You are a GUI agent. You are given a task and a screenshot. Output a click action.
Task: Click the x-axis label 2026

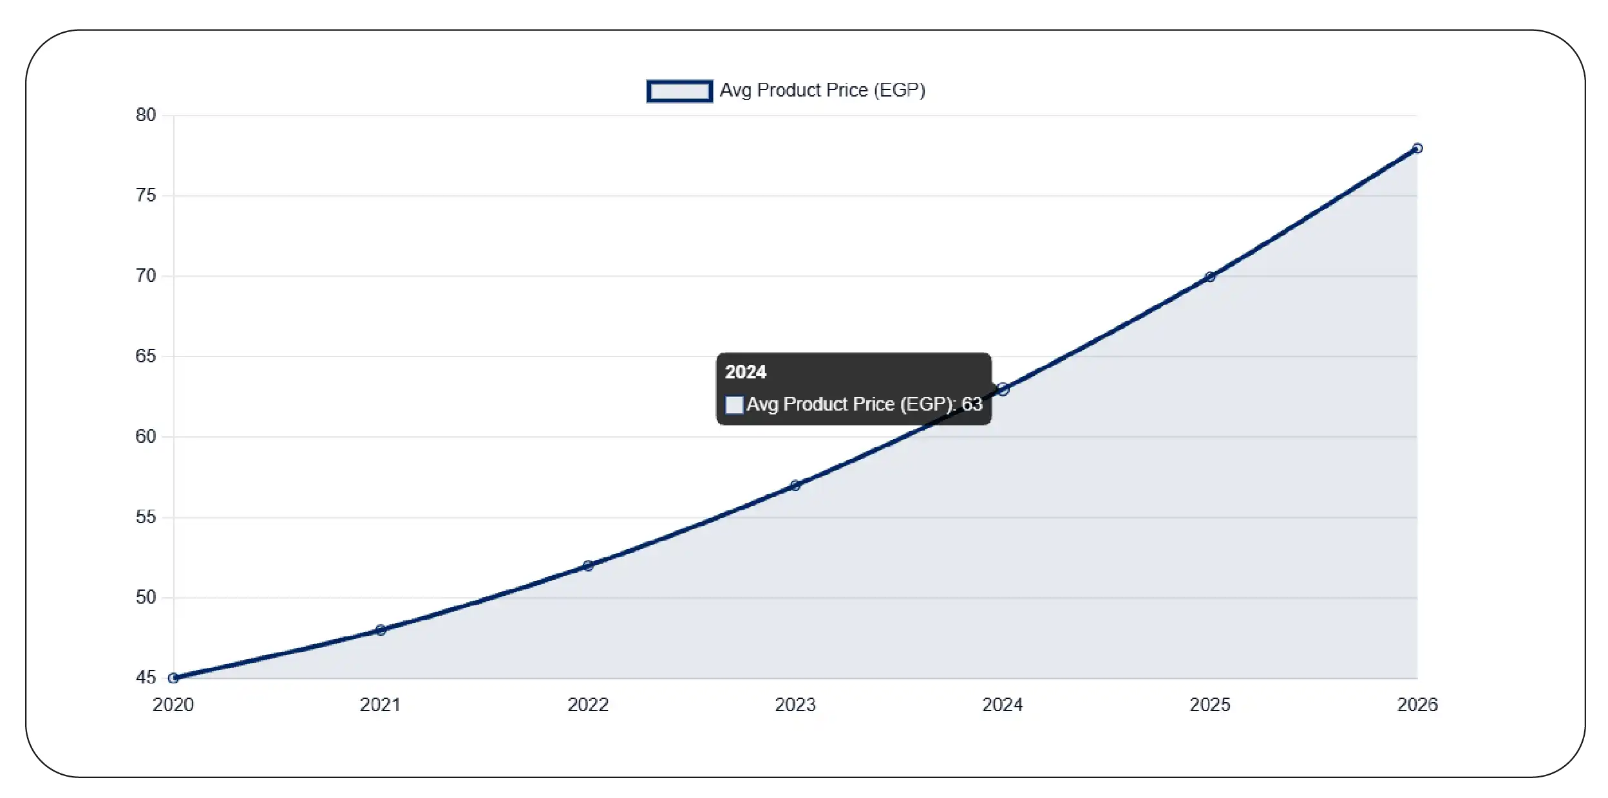coord(1417,705)
